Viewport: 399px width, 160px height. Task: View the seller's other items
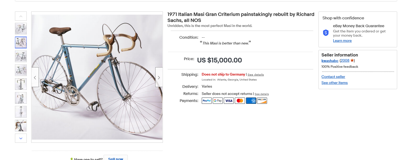point(334,83)
